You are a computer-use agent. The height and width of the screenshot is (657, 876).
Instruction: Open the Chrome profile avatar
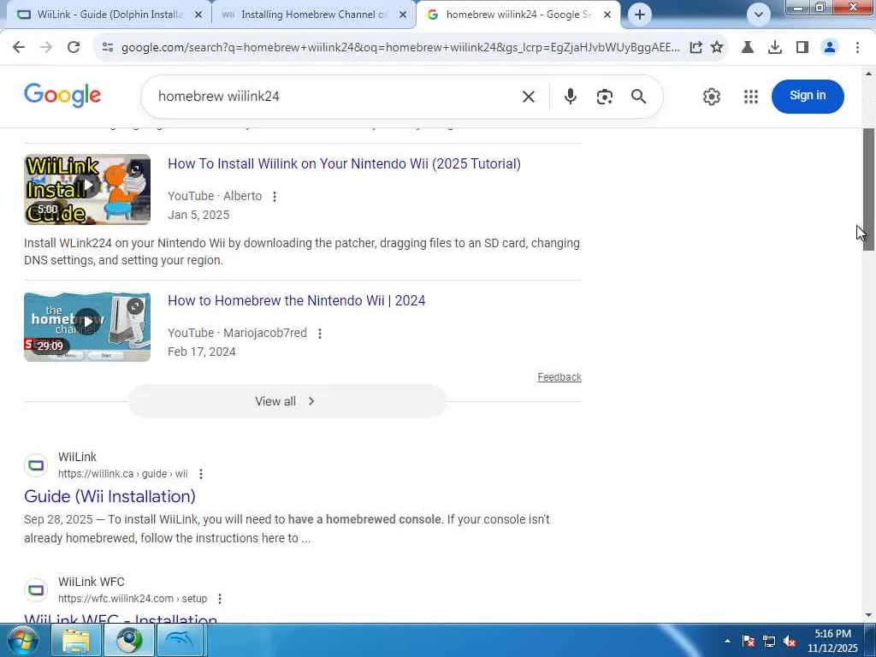(x=830, y=48)
